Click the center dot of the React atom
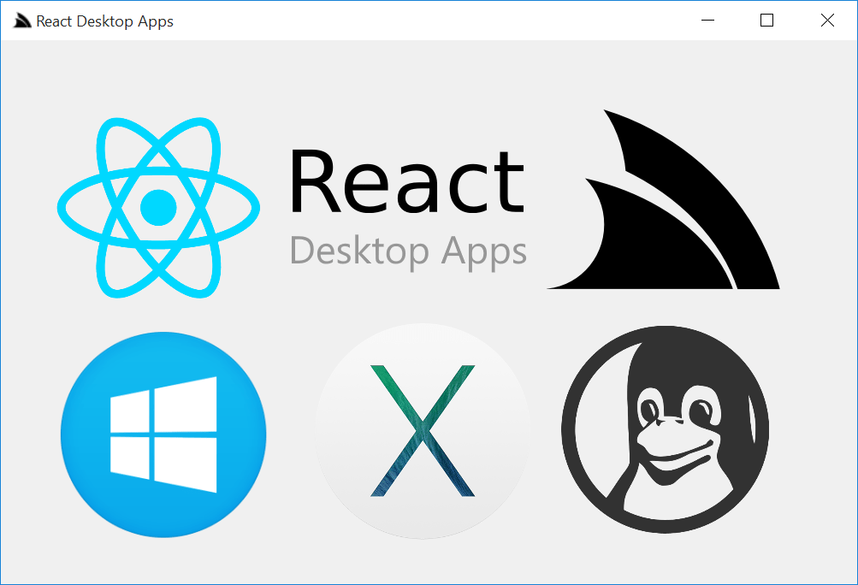 [159, 204]
